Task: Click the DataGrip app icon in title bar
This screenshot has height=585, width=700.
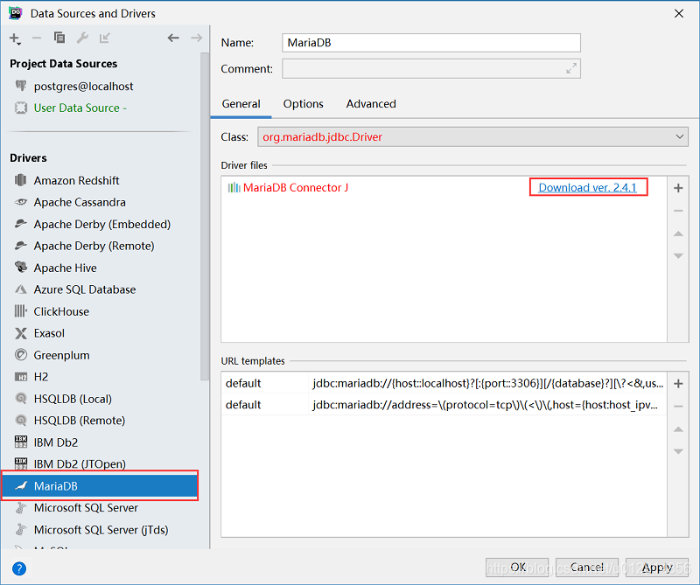Action: (16, 13)
